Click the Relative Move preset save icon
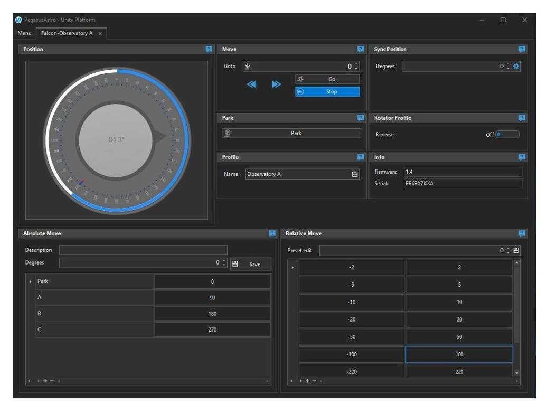 tap(516, 250)
